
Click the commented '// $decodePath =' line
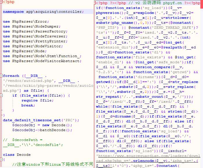coord(23,140)
